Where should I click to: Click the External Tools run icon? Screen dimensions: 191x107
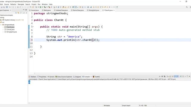click(x=49, y=7)
